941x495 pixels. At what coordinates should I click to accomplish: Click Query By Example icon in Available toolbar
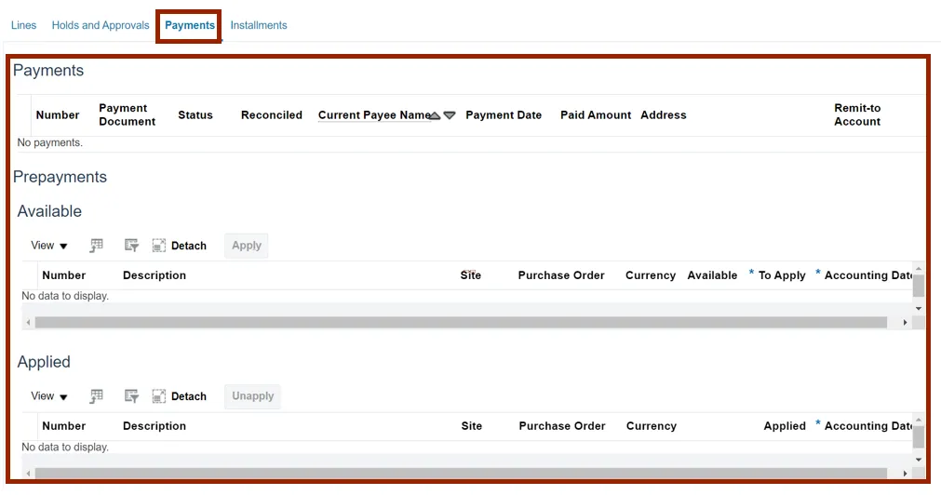[131, 246]
